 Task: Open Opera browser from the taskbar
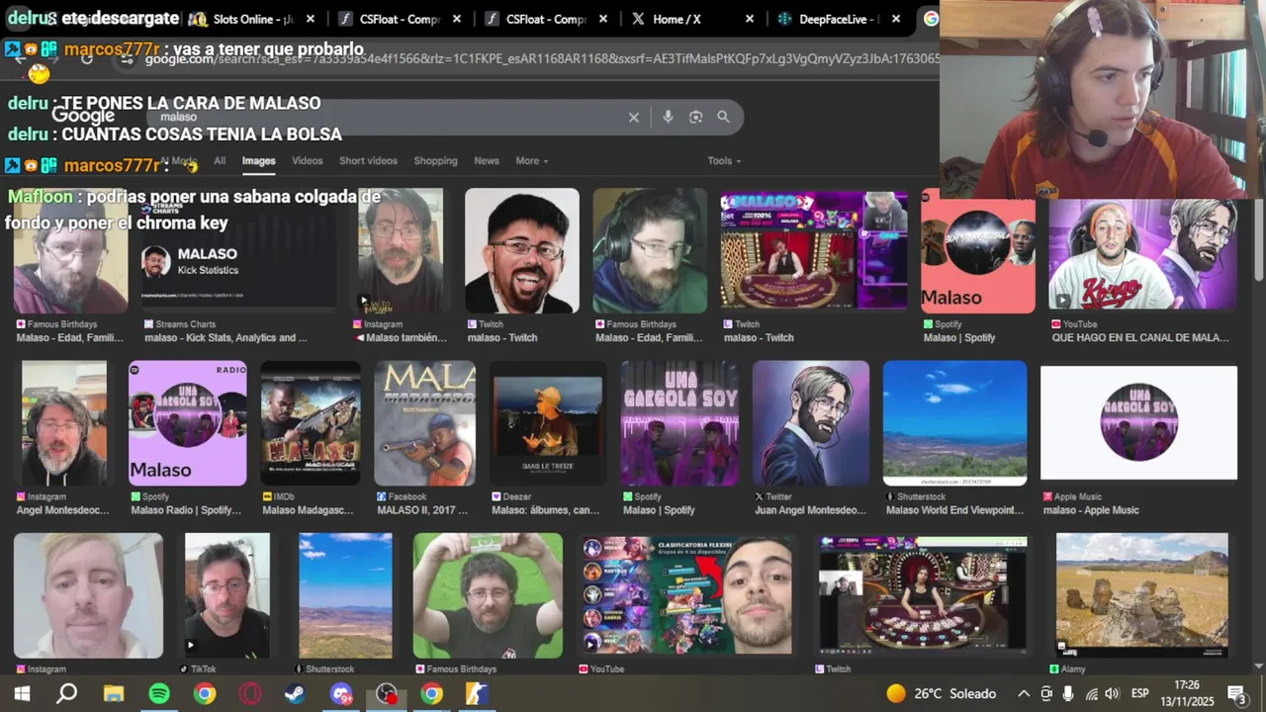[250, 694]
